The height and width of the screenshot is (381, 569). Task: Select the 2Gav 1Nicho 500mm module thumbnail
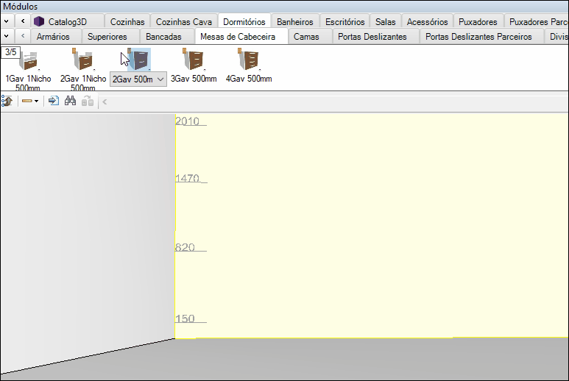point(83,59)
